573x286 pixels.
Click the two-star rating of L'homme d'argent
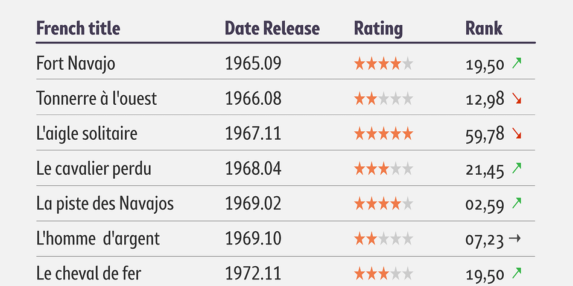[x=384, y=239]
